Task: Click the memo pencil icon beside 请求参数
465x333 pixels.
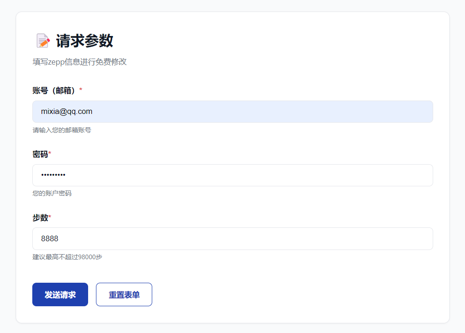Action: click(x=42, y=40)
